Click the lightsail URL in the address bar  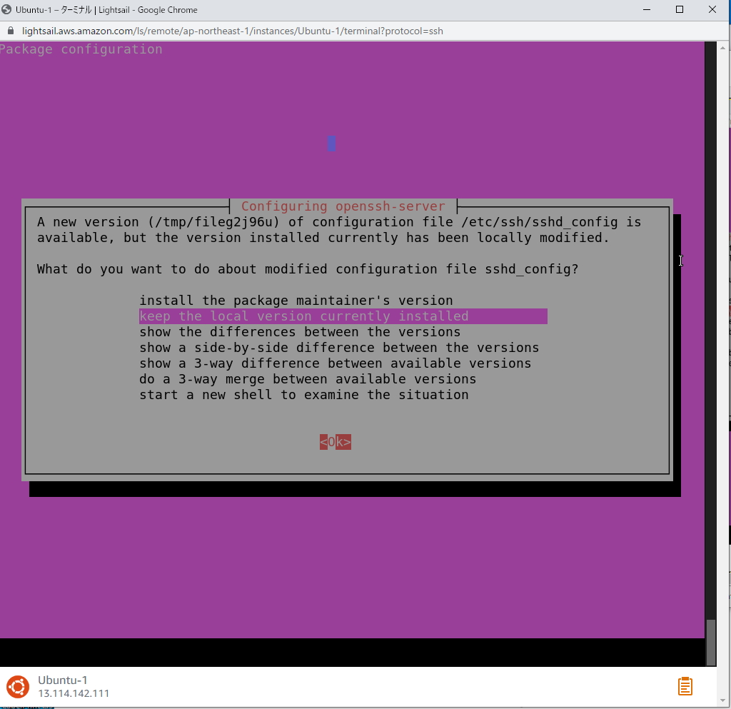233,31
